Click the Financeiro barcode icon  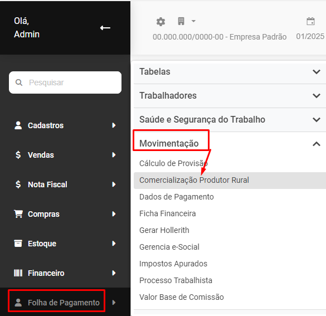[x=18, y=273]
